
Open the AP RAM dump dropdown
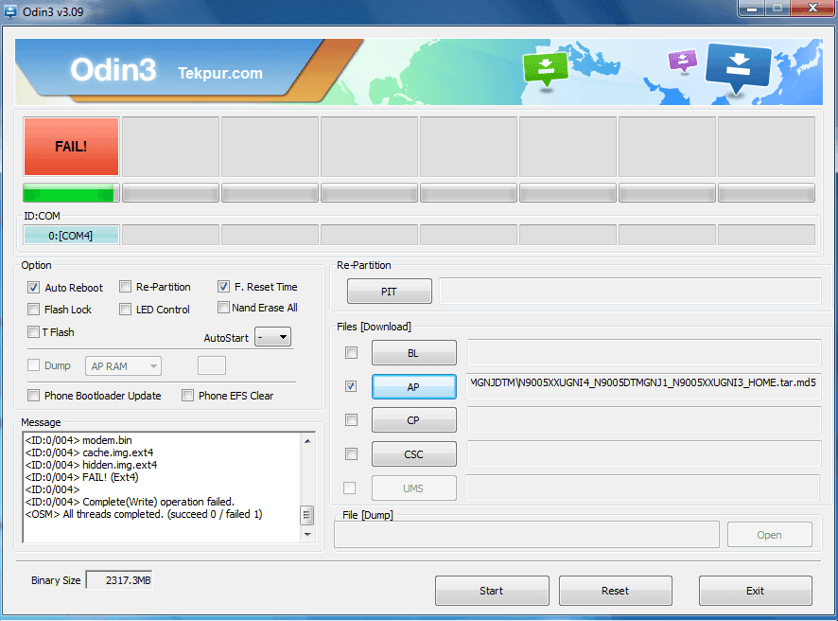click(123, 365)
